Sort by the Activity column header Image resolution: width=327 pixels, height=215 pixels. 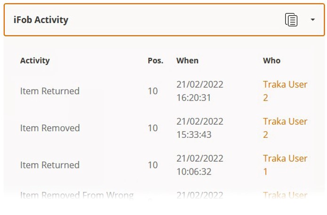tap(35, 60)
